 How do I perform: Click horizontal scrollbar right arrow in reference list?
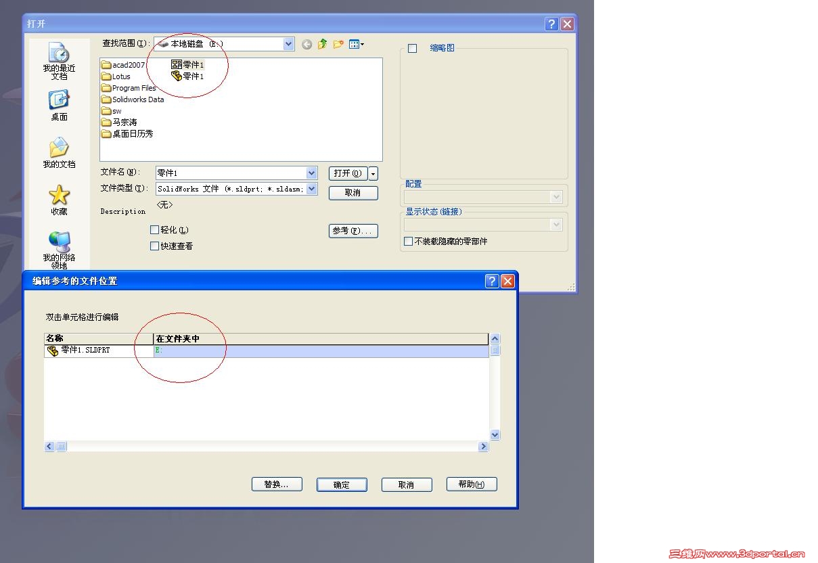click(483, 447)
